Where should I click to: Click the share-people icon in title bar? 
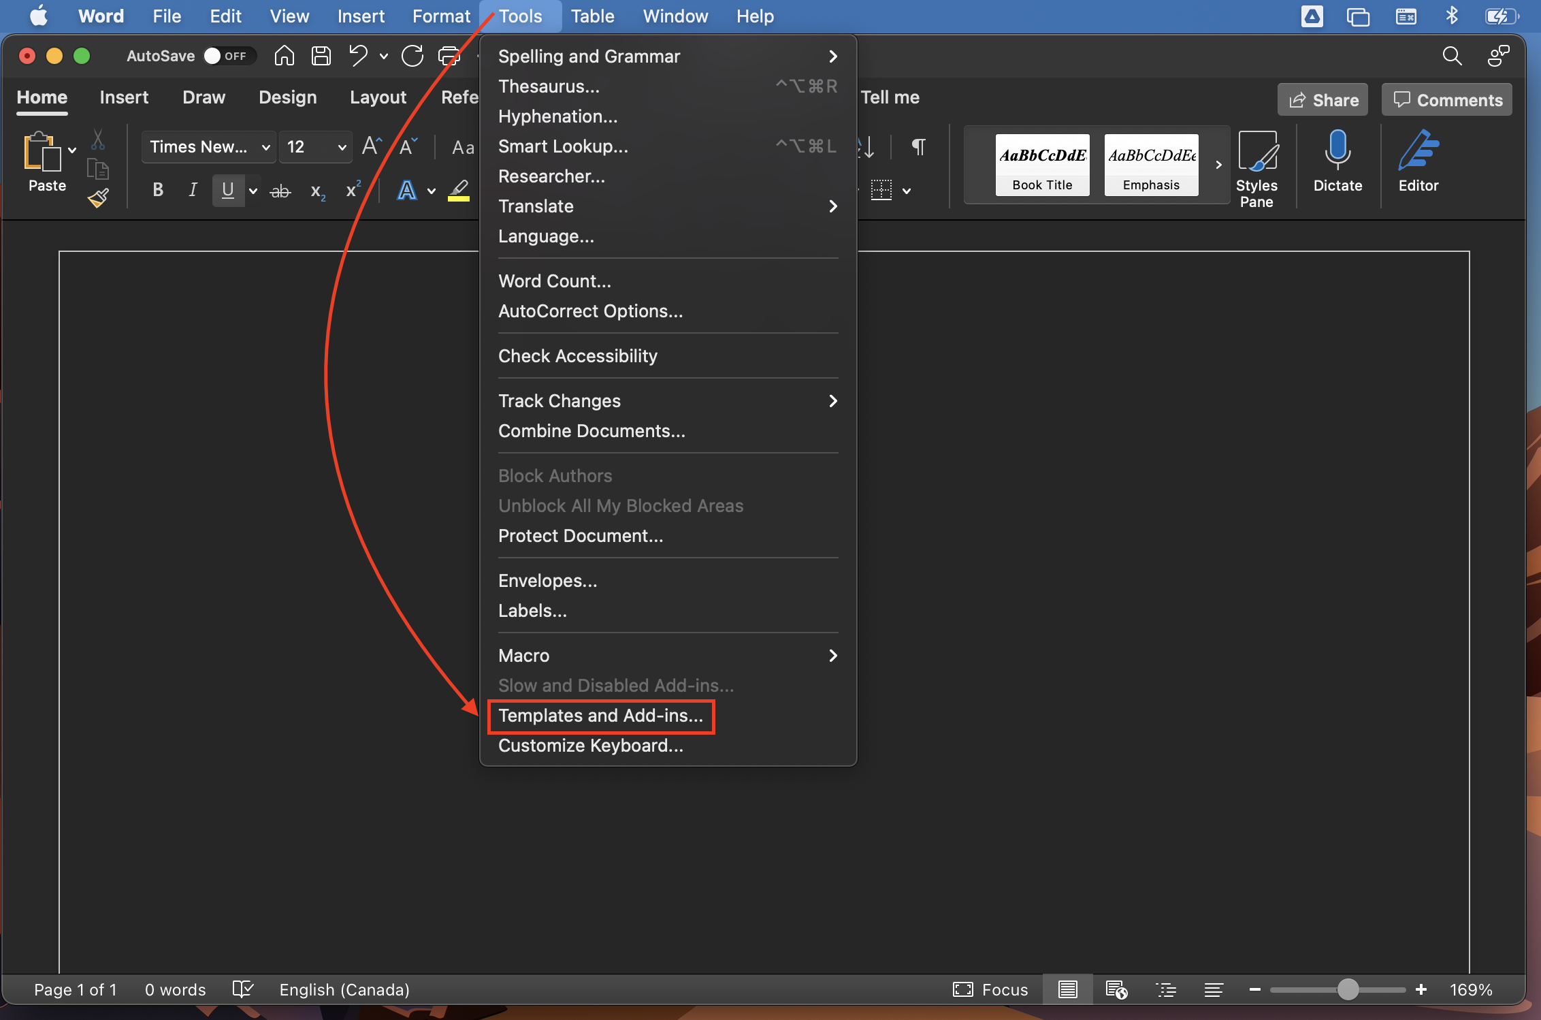pos(1498,56)
